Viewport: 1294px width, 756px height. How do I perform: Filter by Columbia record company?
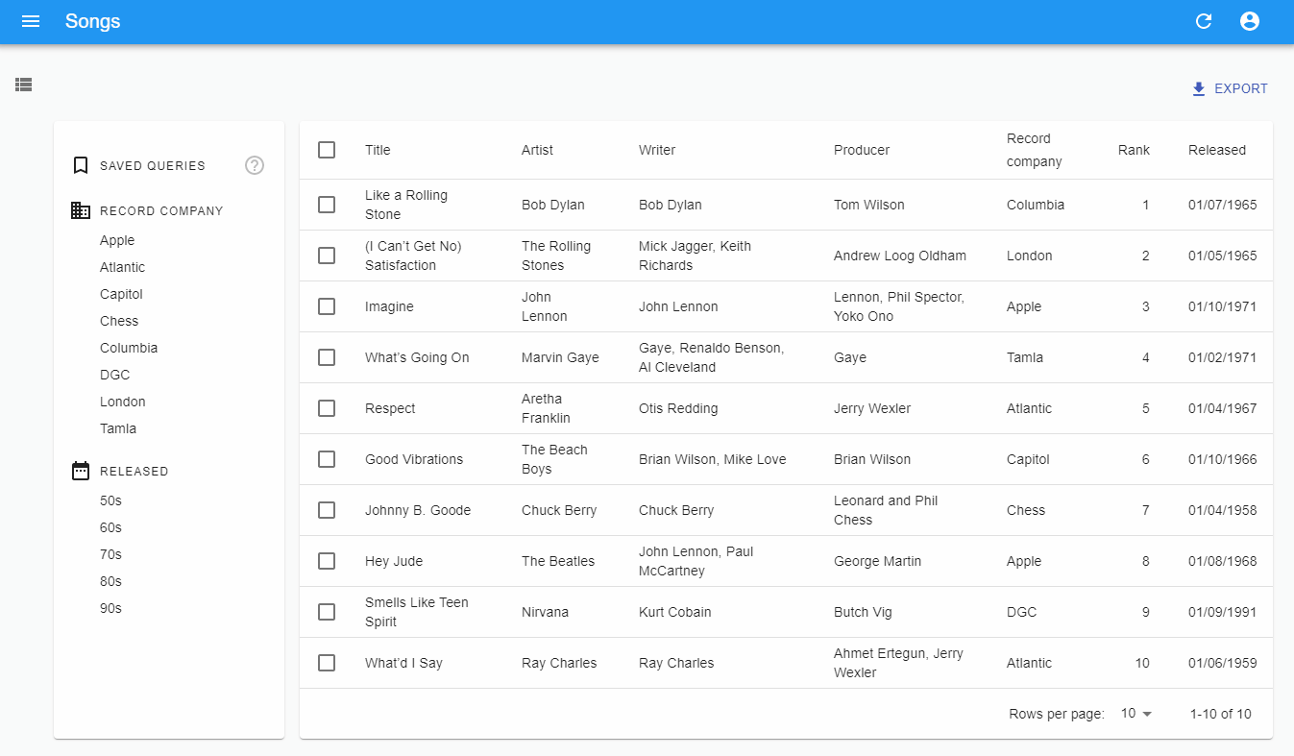click(x=129, y=347)
